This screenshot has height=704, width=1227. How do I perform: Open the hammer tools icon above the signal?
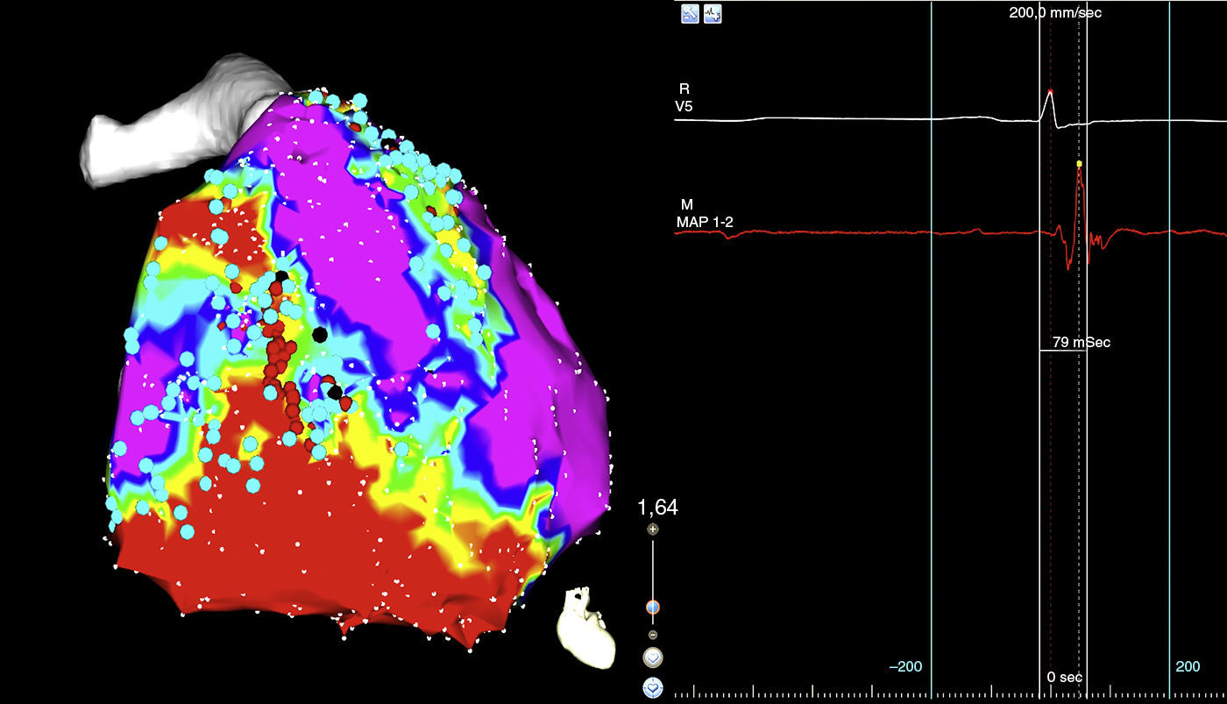[690, 14]
